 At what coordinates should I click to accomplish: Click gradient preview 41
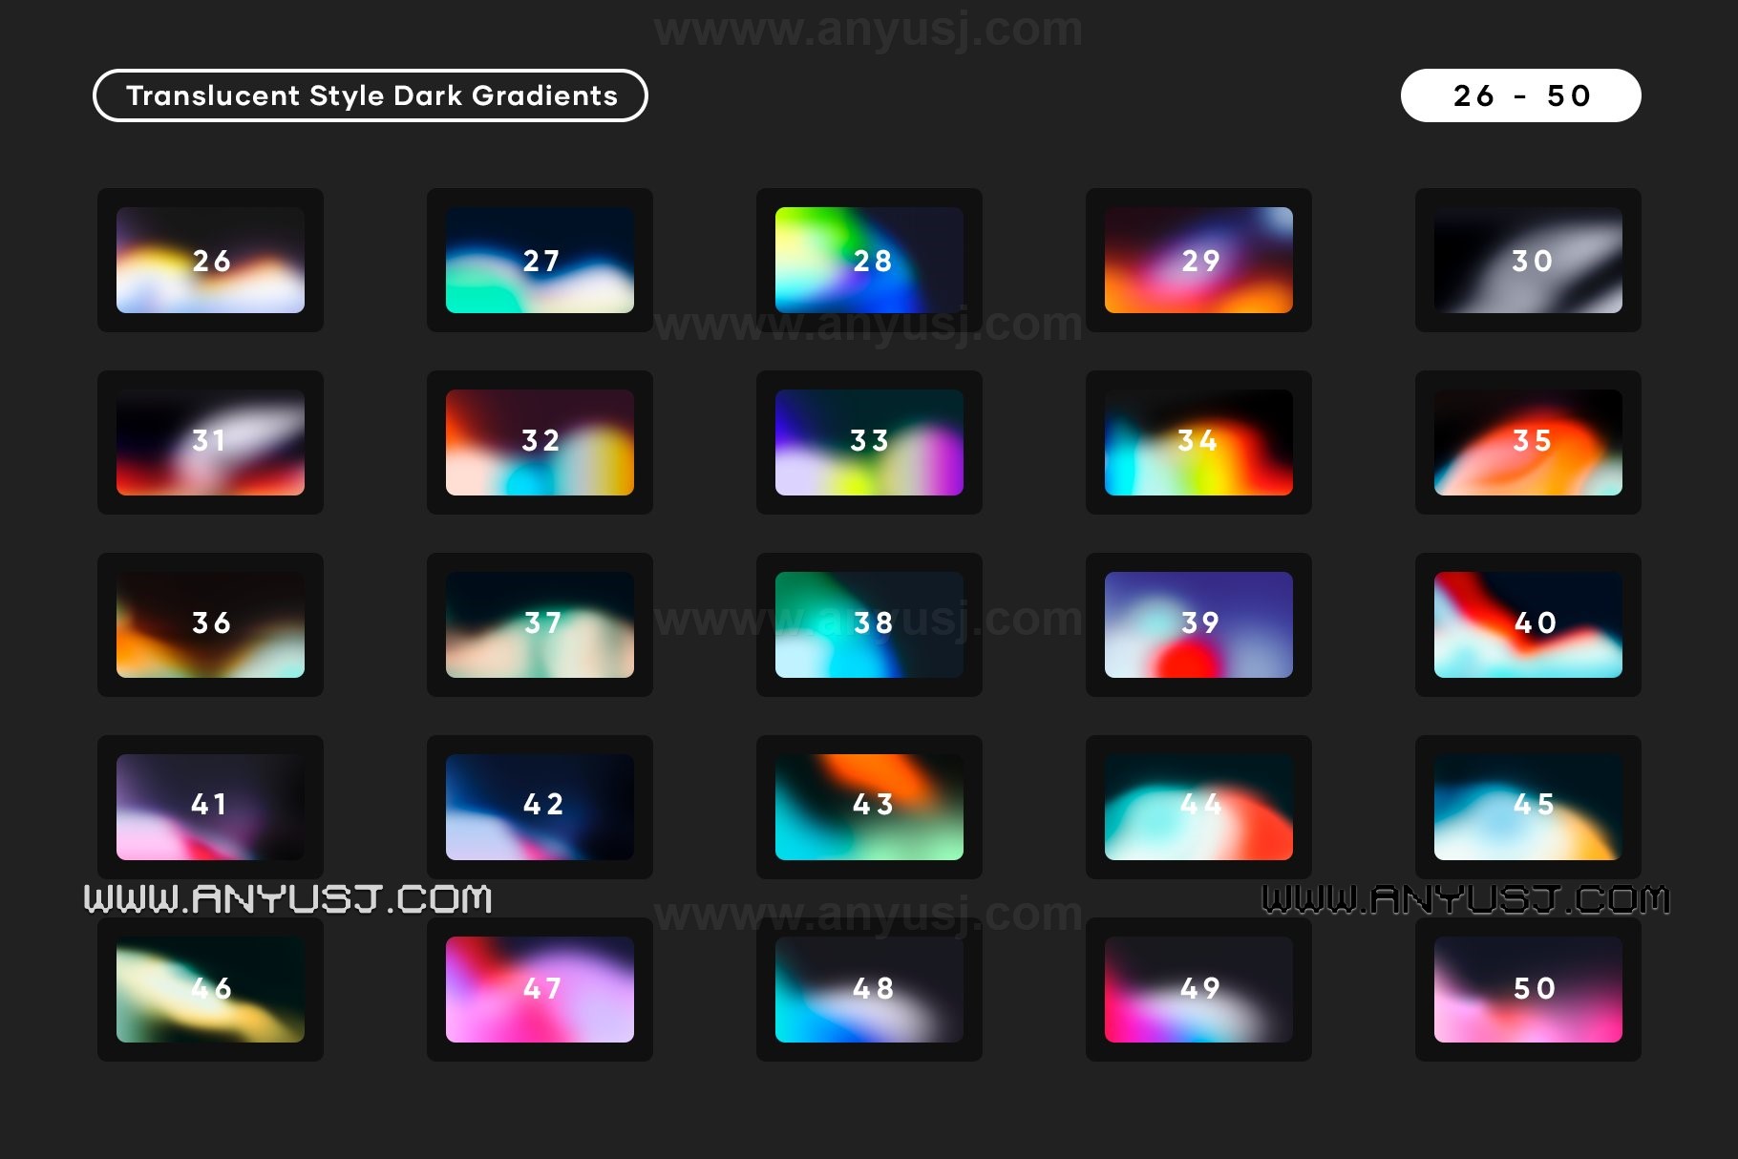210,807
